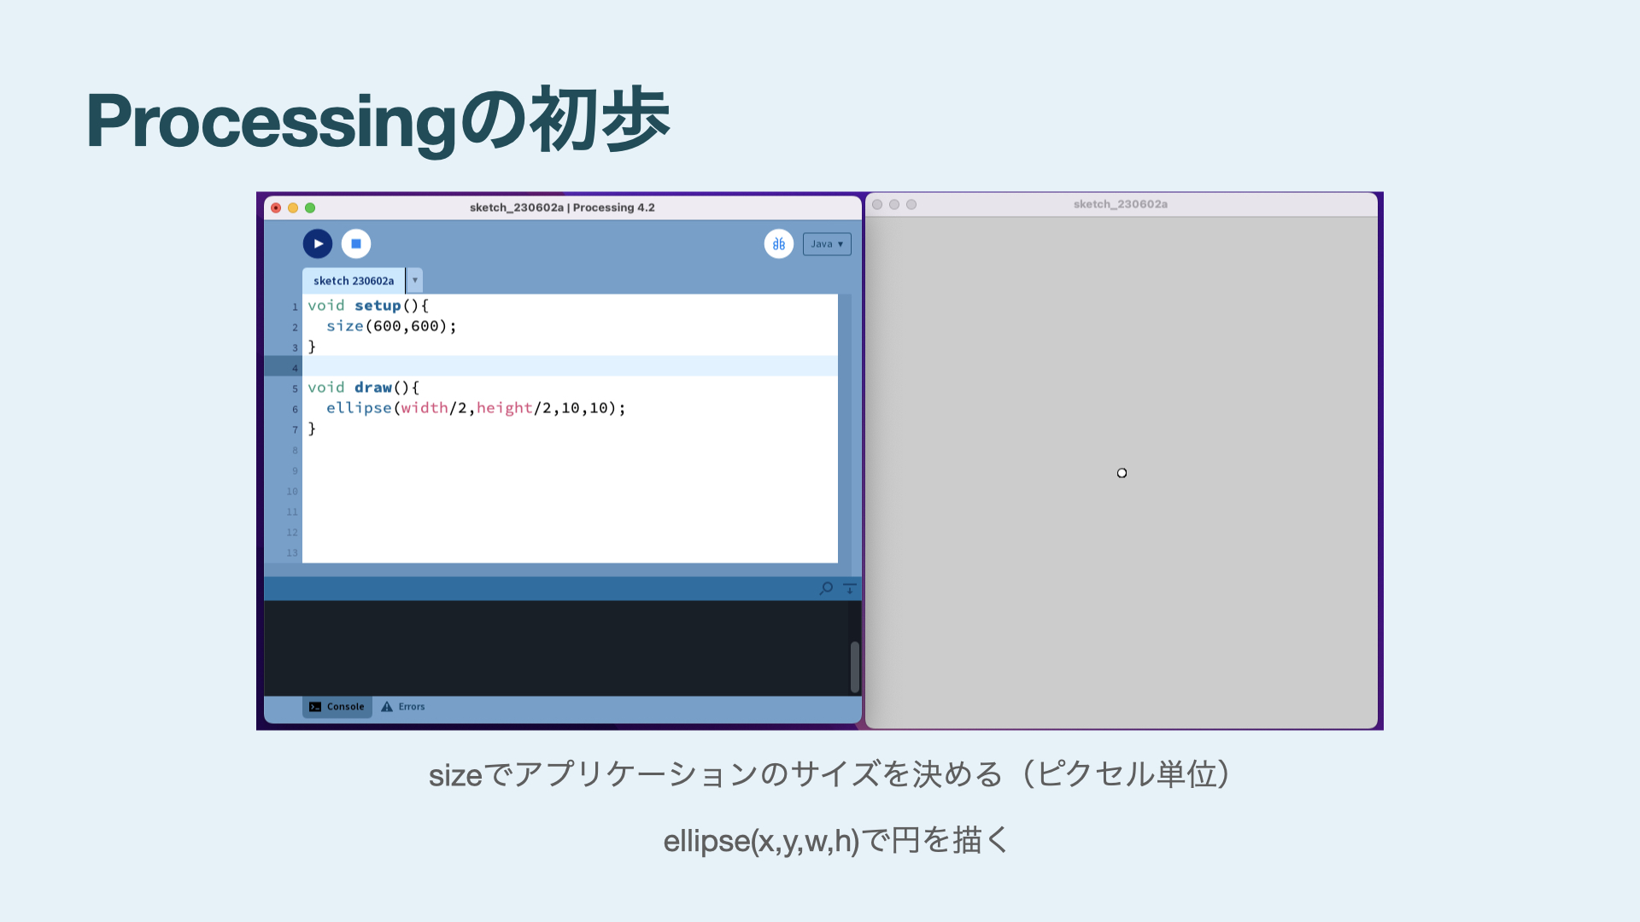This screenshot has width=1640, height=922.
Task: Open the Java mode dropdown
Action: point(827,244)
